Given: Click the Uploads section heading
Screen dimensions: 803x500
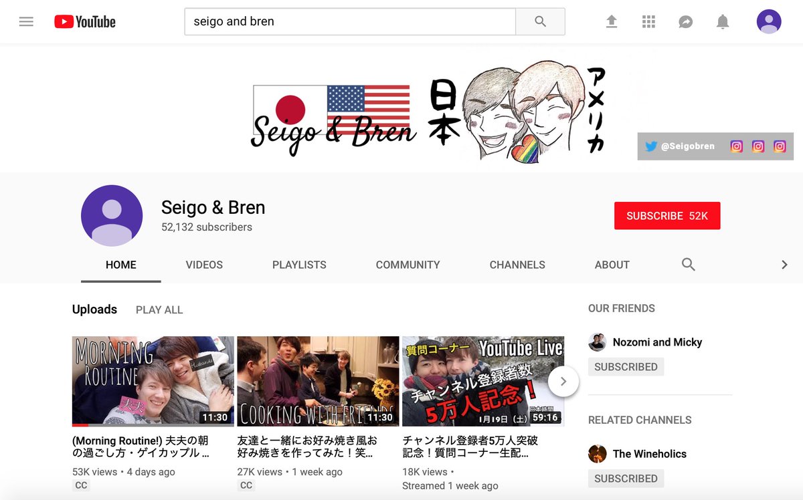Looking at the screenshot, I should (94, 309).
